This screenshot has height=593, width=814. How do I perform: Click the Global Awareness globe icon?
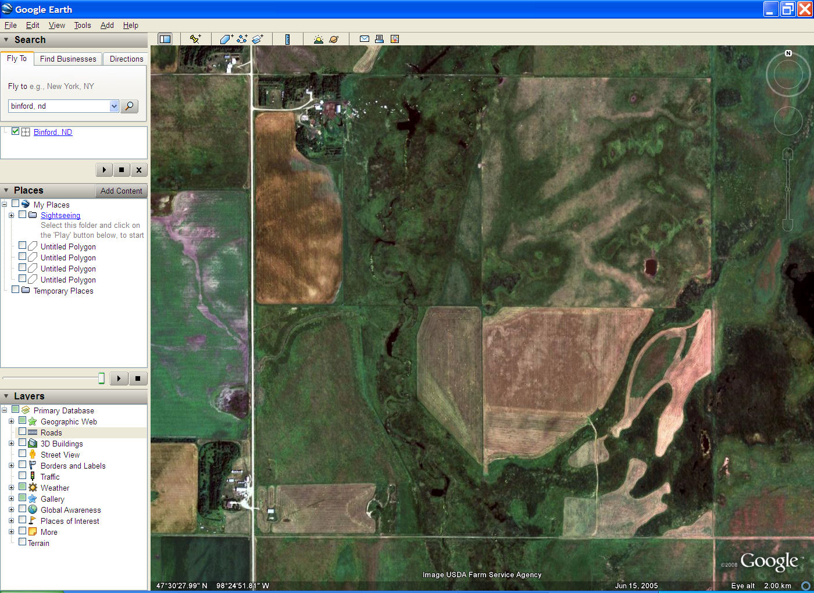33,510
